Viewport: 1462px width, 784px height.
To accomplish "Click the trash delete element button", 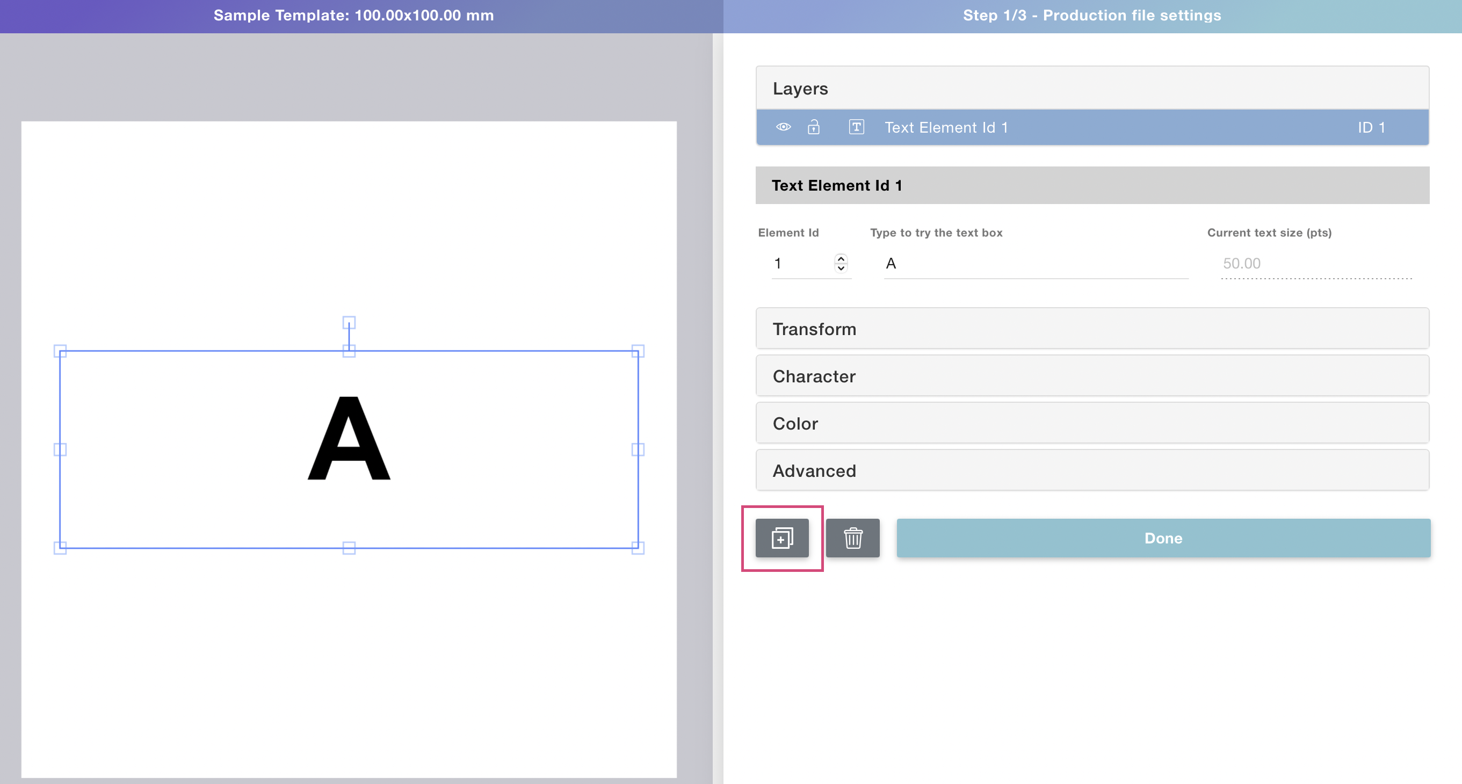I will point(852,538).
